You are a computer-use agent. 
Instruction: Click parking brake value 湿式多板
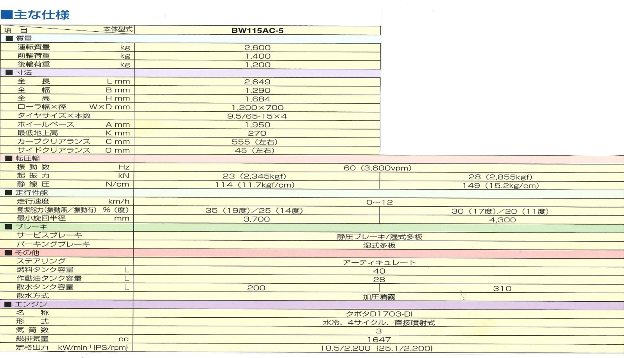pos(379,246)
